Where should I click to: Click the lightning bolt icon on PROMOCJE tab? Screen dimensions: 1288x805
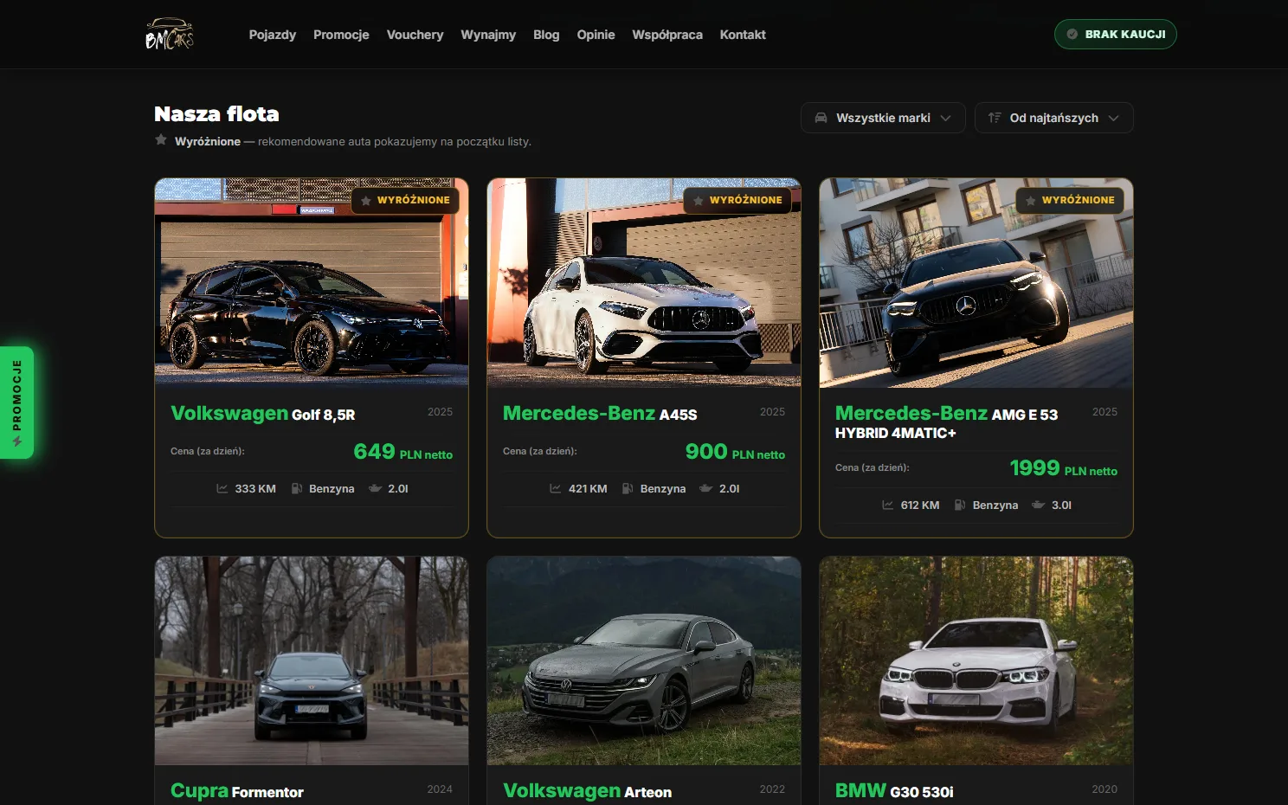16,441
